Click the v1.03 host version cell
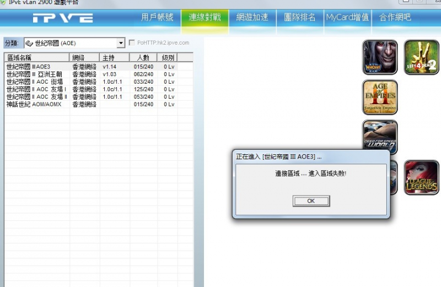 pos(109,74)
